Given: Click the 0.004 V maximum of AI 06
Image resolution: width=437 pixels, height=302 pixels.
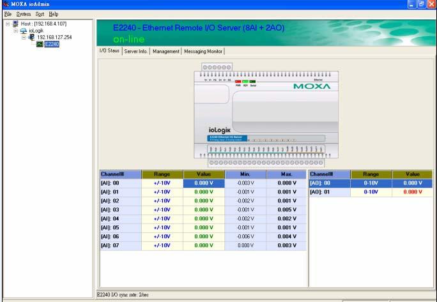Looking at the screenshot, I should [286, 236].
